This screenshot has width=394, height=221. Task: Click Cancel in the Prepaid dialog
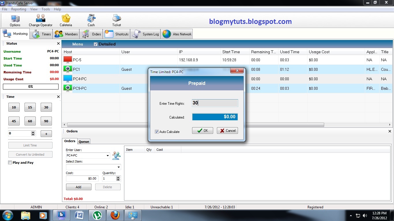tap(227, 131)
